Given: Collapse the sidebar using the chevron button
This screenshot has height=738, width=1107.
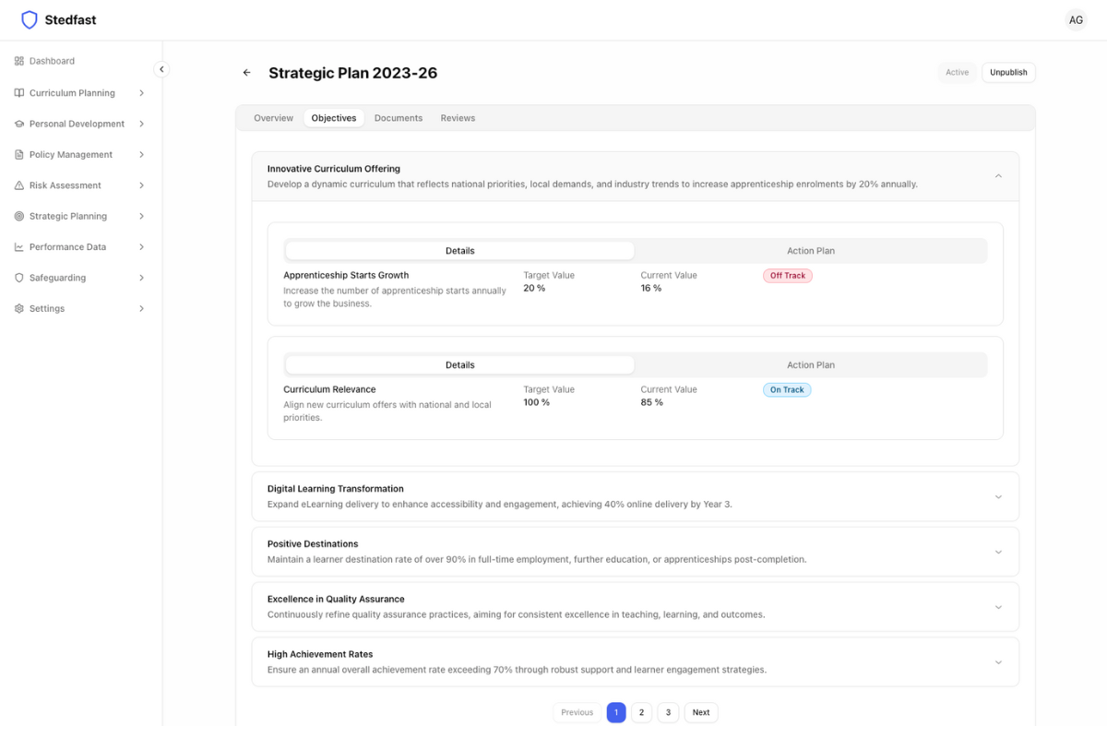Looking at the screenshot, I should click(161, 69).
